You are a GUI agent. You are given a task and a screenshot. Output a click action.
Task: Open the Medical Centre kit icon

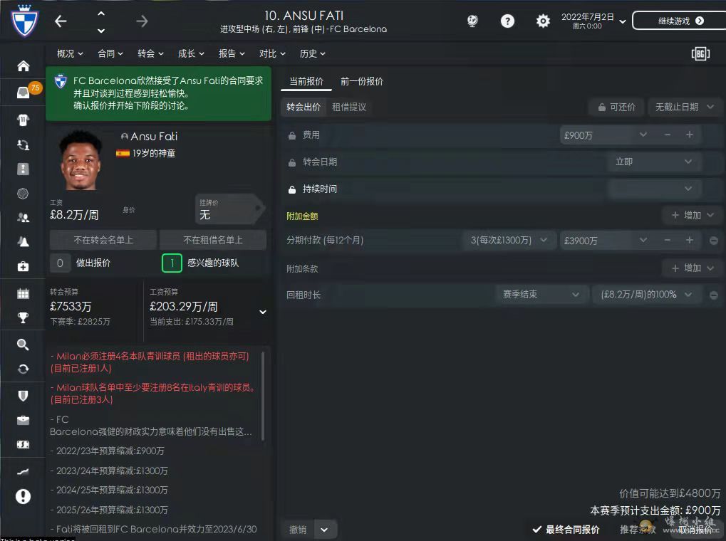[x=23, y=266]
